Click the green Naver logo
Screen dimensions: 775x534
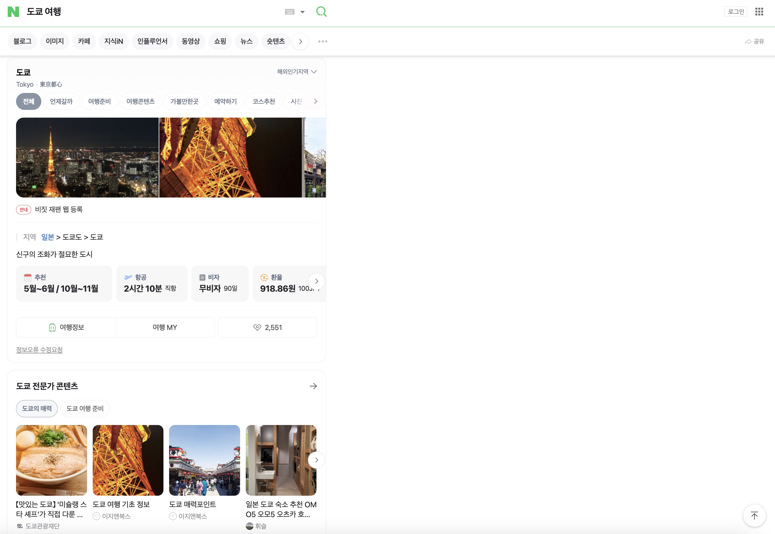(14, 11)
